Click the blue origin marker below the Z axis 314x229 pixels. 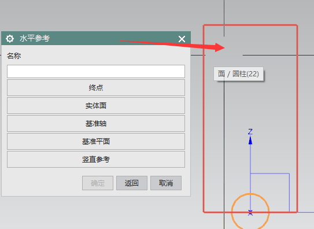click(x=250, y=213)
